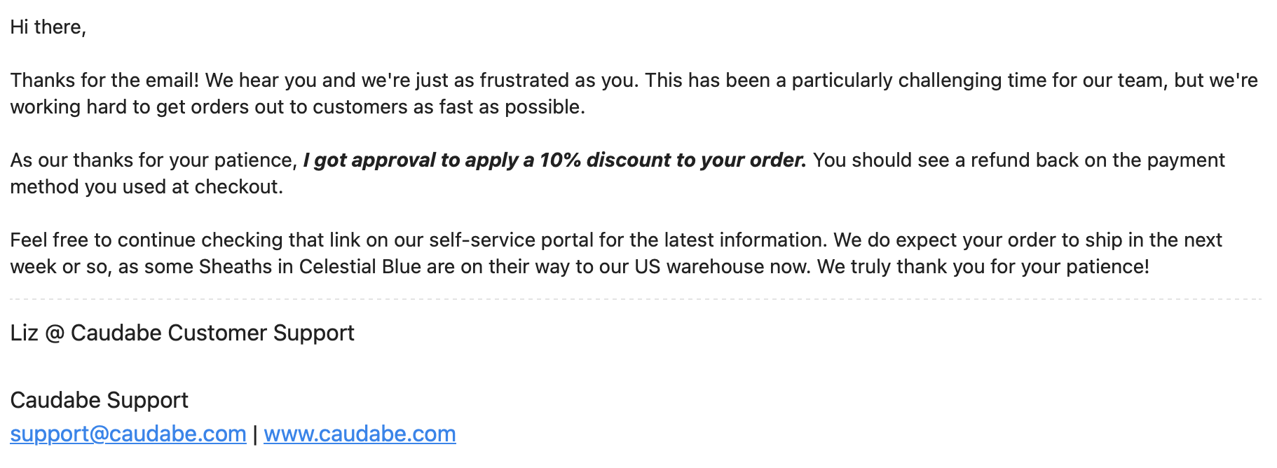Click the "Caudabe Support" text line
The image size is (1277, 468).
point(99,400)
